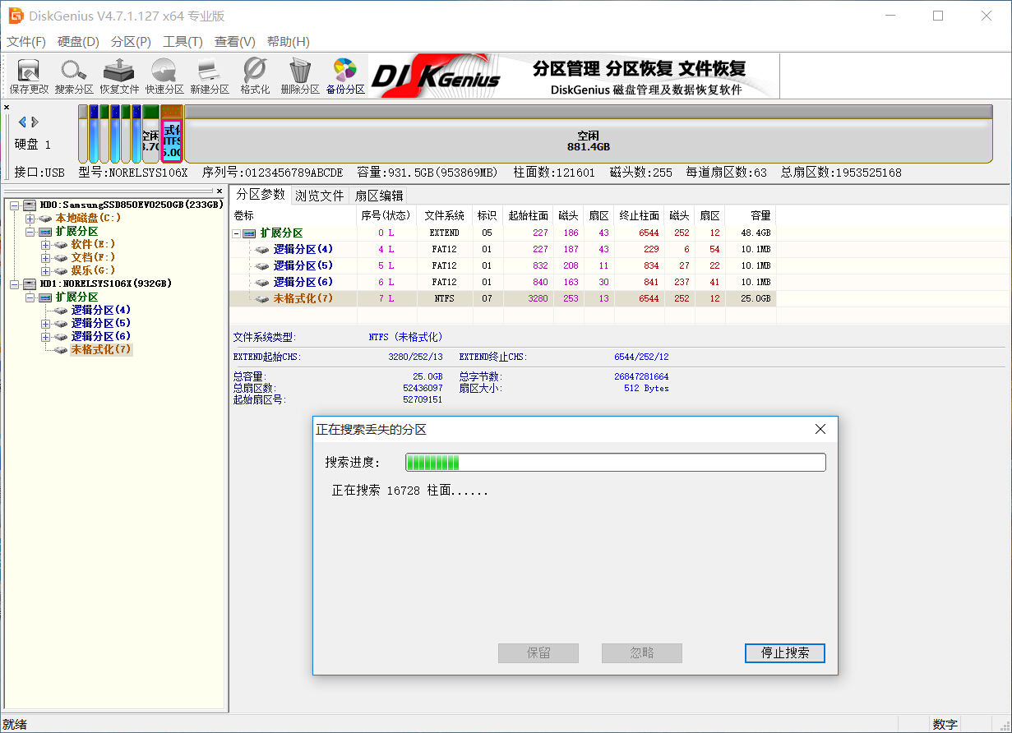The image size is (1012, 733).
Task: Collapse 扩展分区 row in partition table
Action: (x=237, y=233)
